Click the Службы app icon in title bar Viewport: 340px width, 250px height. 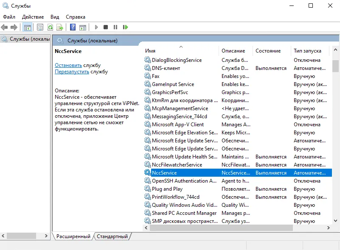coord(6,6)
